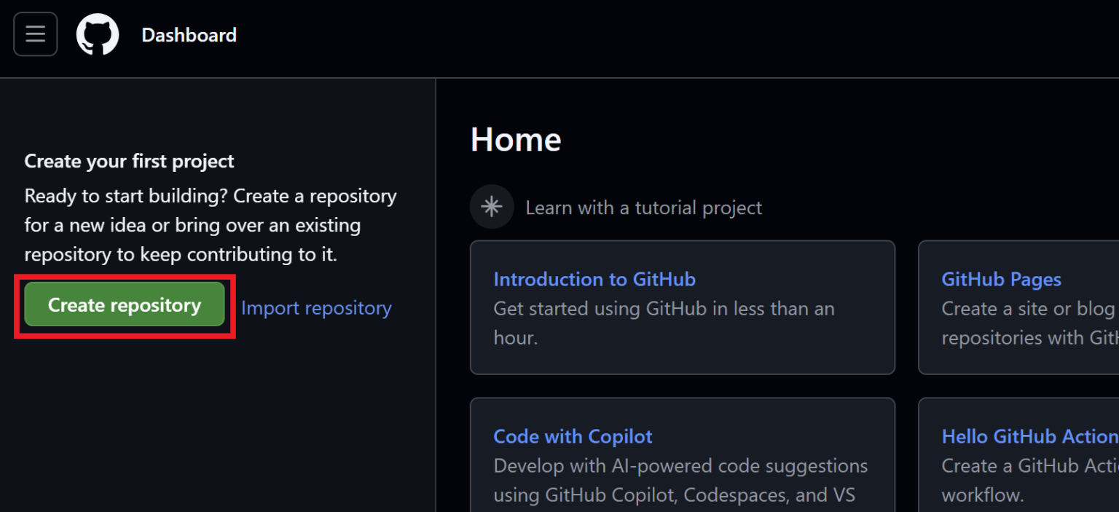Open the Import repository link

[x=316, y=307]
